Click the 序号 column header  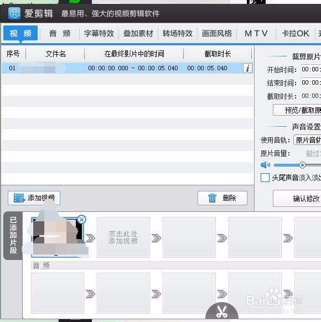pos(13,54)
